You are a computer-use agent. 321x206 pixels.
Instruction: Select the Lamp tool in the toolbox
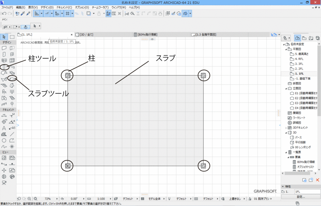[x=12, y=92]
